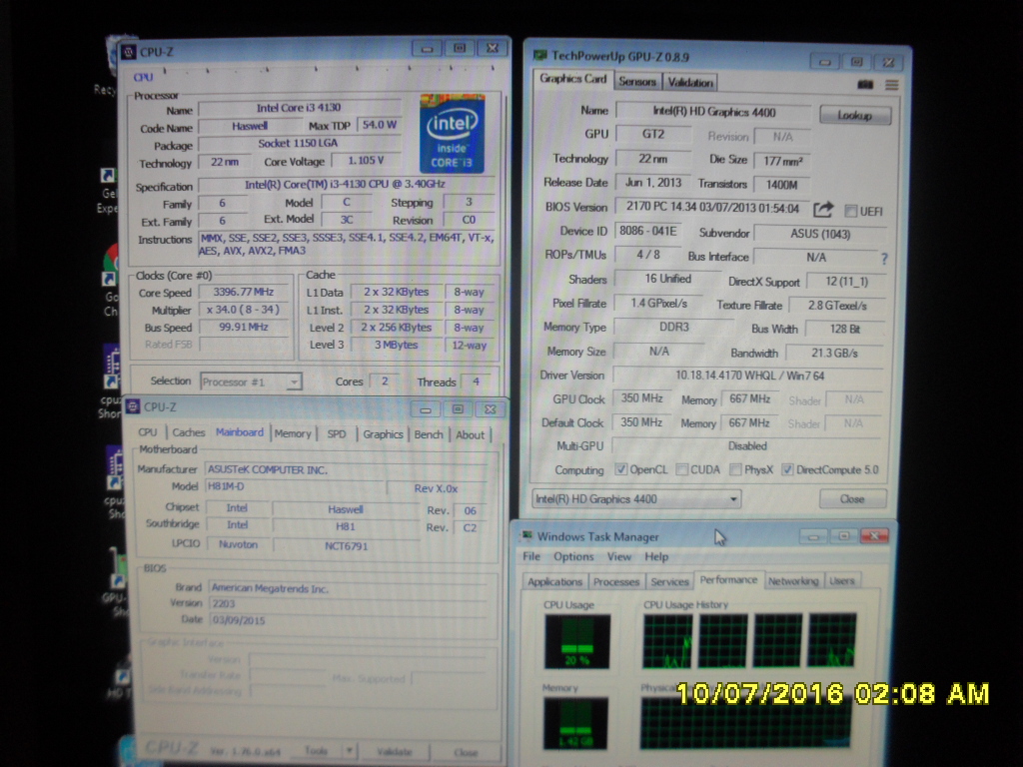Click the Bus Interface question mark
The image size is (1023, 767).
[x=885, y=259]
